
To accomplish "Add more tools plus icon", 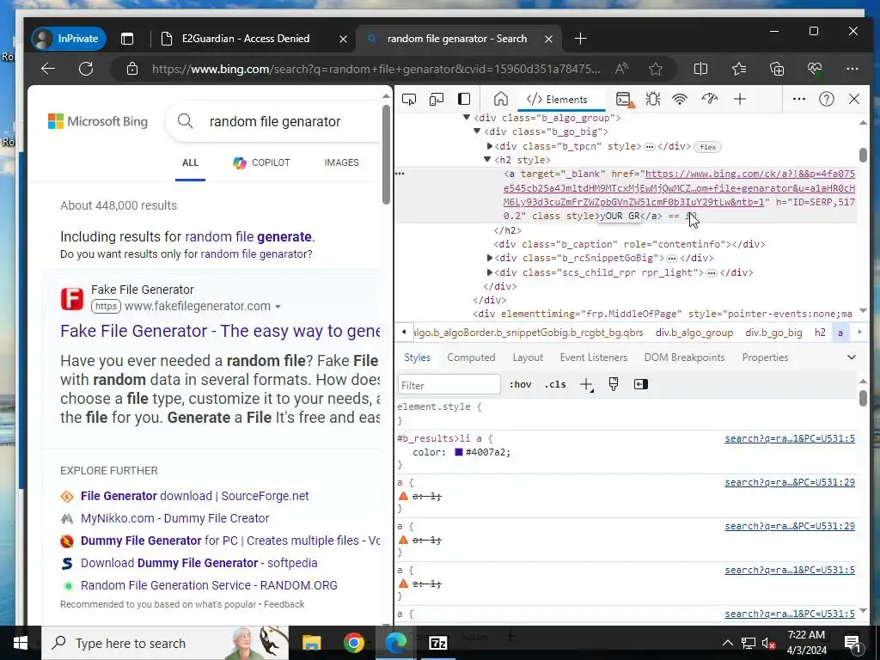I will (x=740, y=100).
